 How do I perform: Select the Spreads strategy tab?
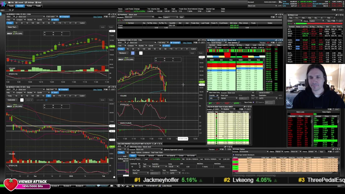pyautogui.click(x=151, y=156)
